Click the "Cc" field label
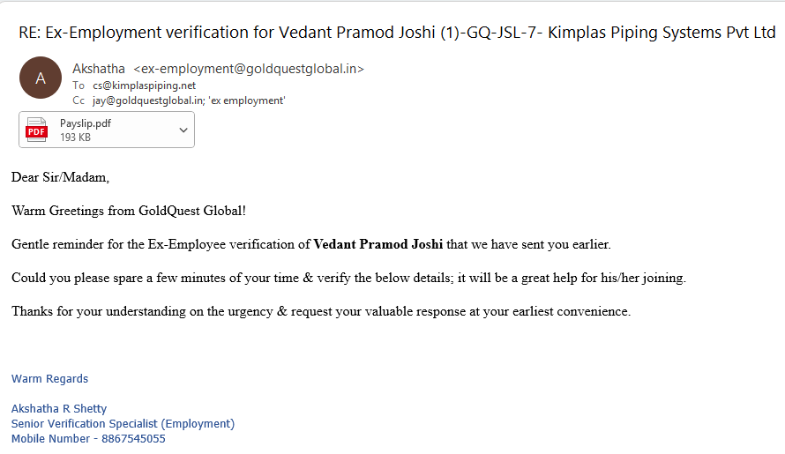Screen dimensions: 785x454 (x=78, y=100)
